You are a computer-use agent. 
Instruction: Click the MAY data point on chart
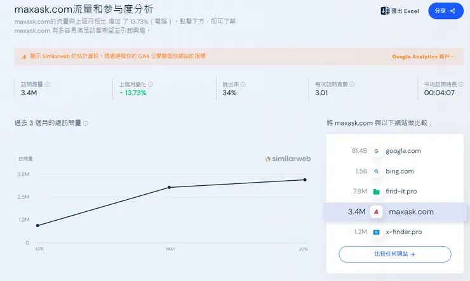170,187
